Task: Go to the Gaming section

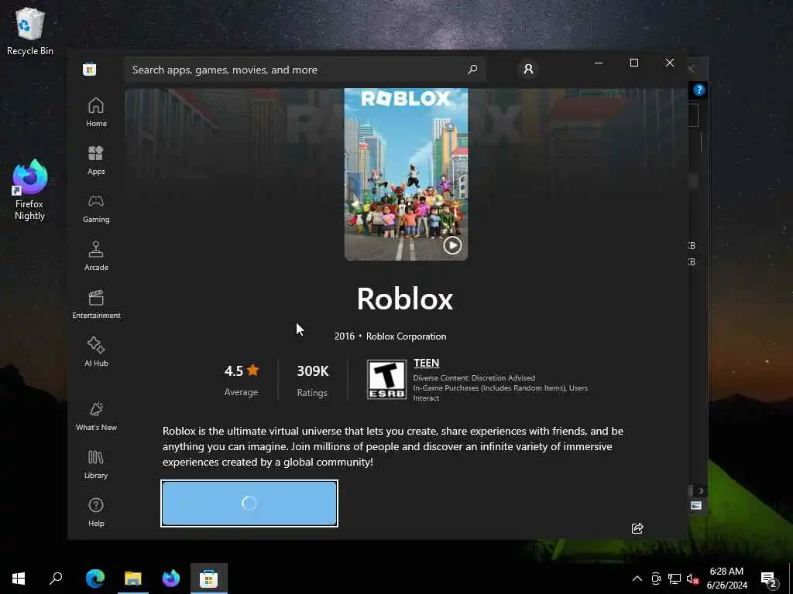Action: [x=96, y=208]
